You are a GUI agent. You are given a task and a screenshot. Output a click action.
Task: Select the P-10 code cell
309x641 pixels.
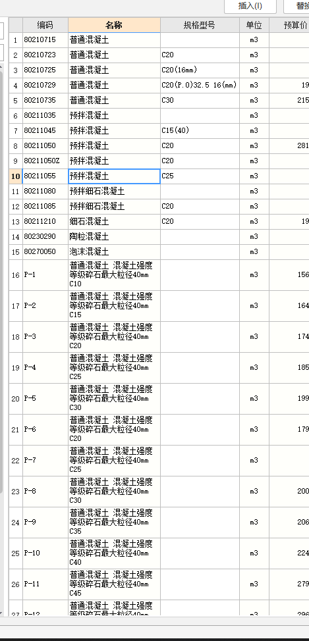(45, 553)
